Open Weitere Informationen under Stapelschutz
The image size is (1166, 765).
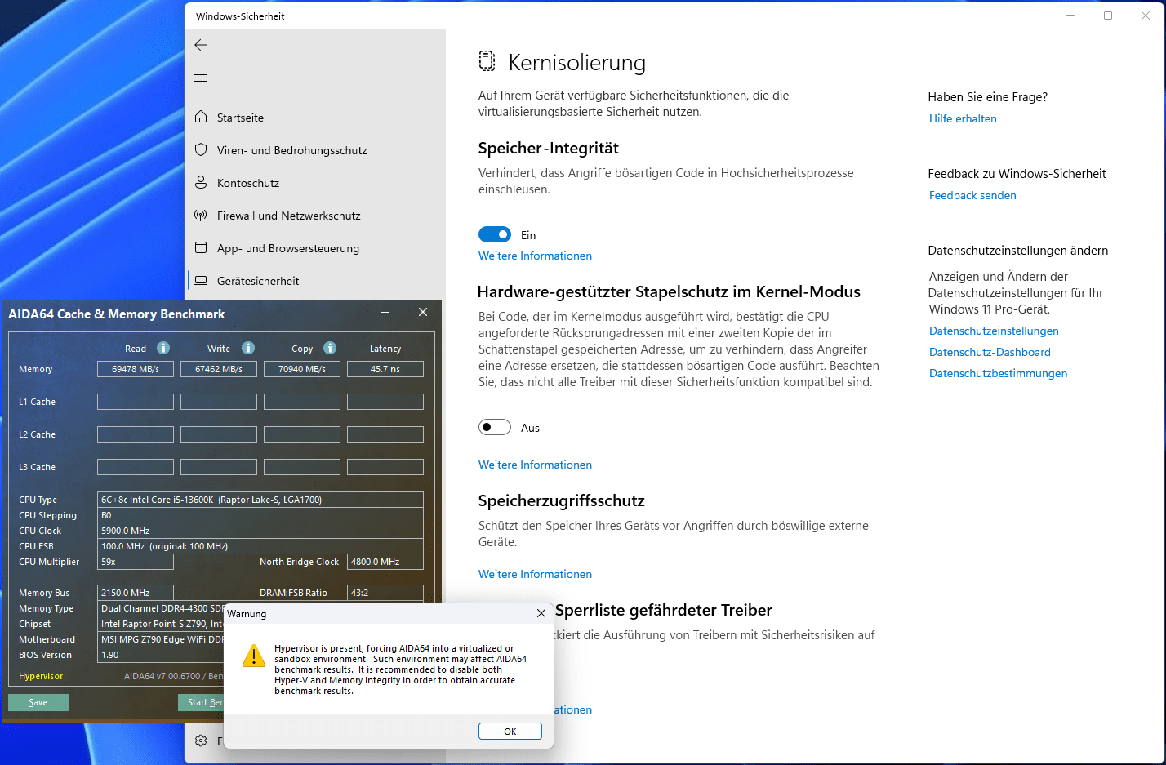coord(535,465)
